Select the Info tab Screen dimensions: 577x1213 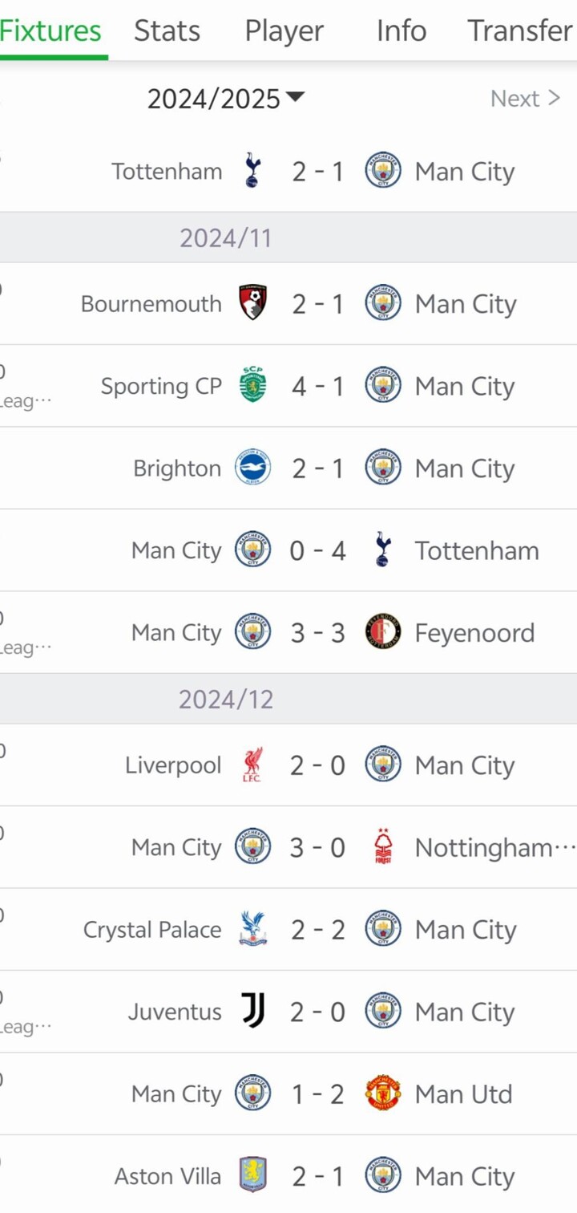(401, 30)
